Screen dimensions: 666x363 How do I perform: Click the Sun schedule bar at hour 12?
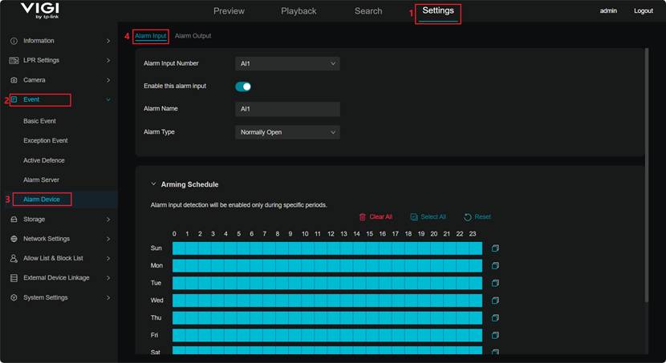(334, 248)
